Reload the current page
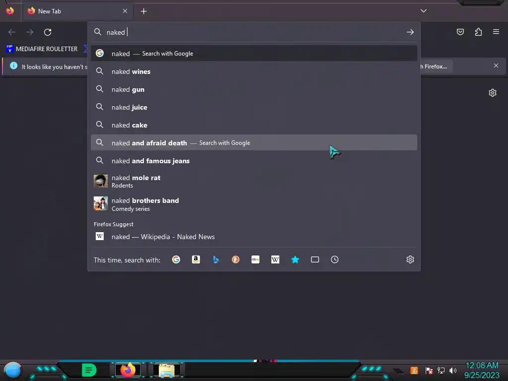The height and width of the screenshot is (381, 508). pyautogui.click(x=48, y=32)
